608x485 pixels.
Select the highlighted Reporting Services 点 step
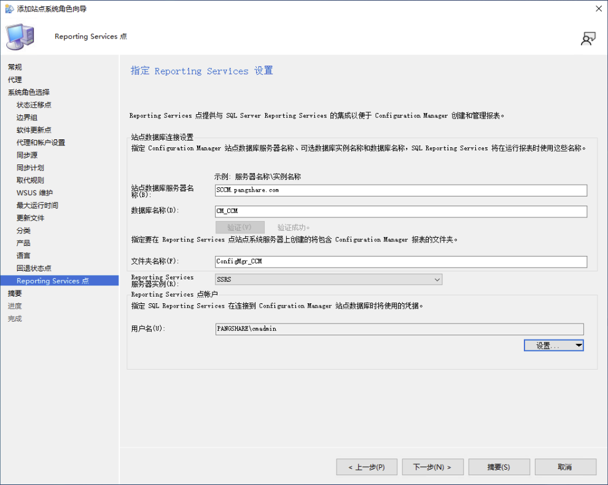click(x=60, y=281)
